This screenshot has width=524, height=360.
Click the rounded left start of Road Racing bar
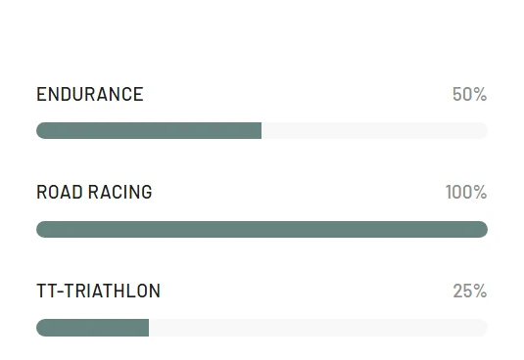tap(42, 229)
